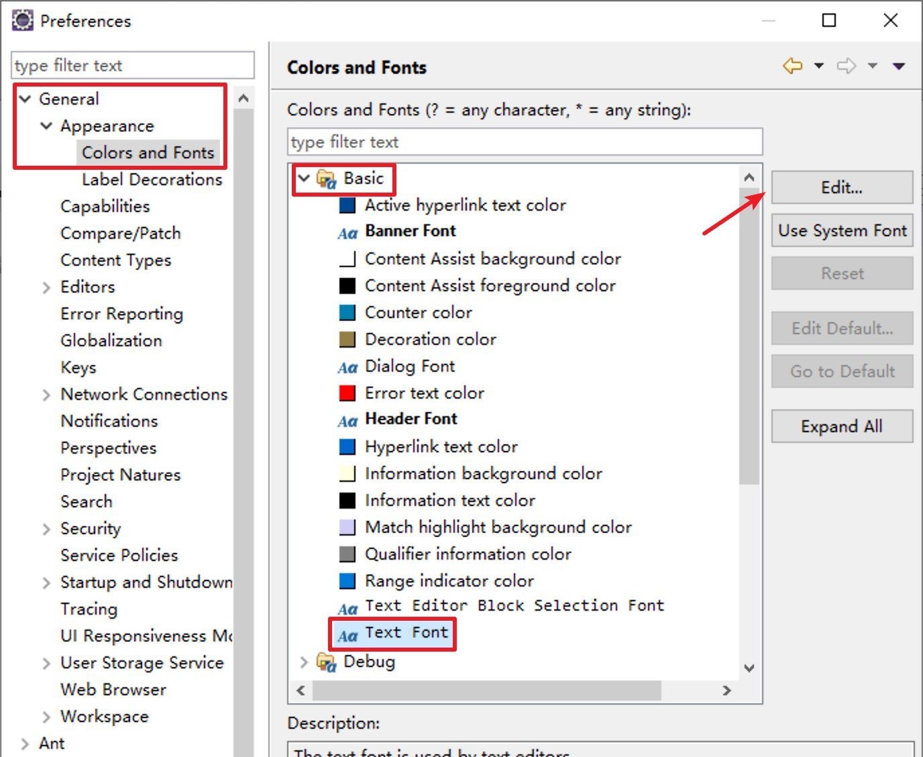Select the Text Font Aa icon
The image size is (923, 757).
[x=348, y=634]
